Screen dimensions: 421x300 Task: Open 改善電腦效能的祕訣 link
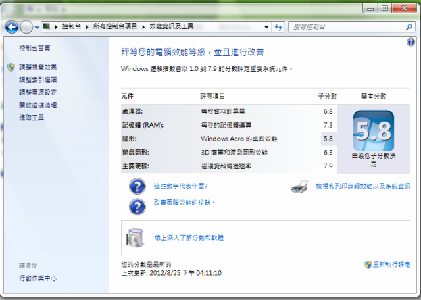pos(184,202)
